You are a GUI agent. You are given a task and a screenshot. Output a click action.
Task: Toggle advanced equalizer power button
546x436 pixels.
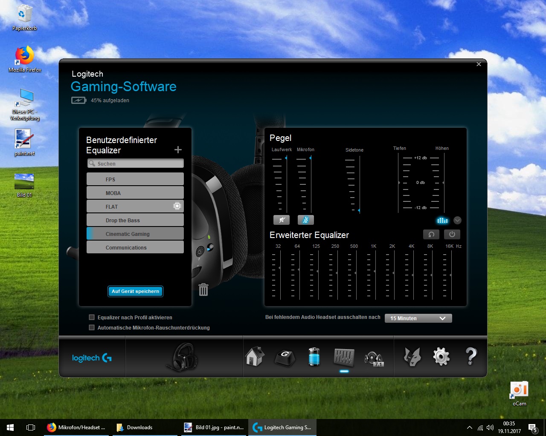click(452, 234)
